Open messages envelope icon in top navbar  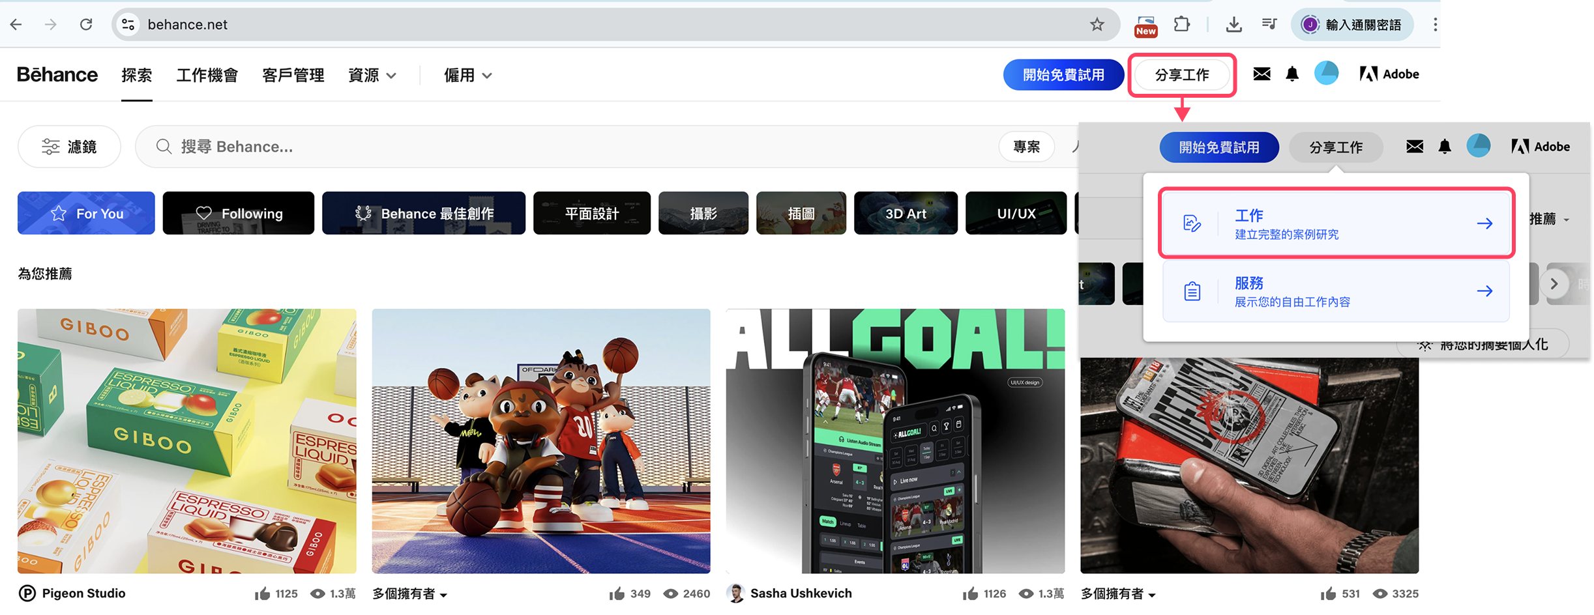pos(1262,74)
